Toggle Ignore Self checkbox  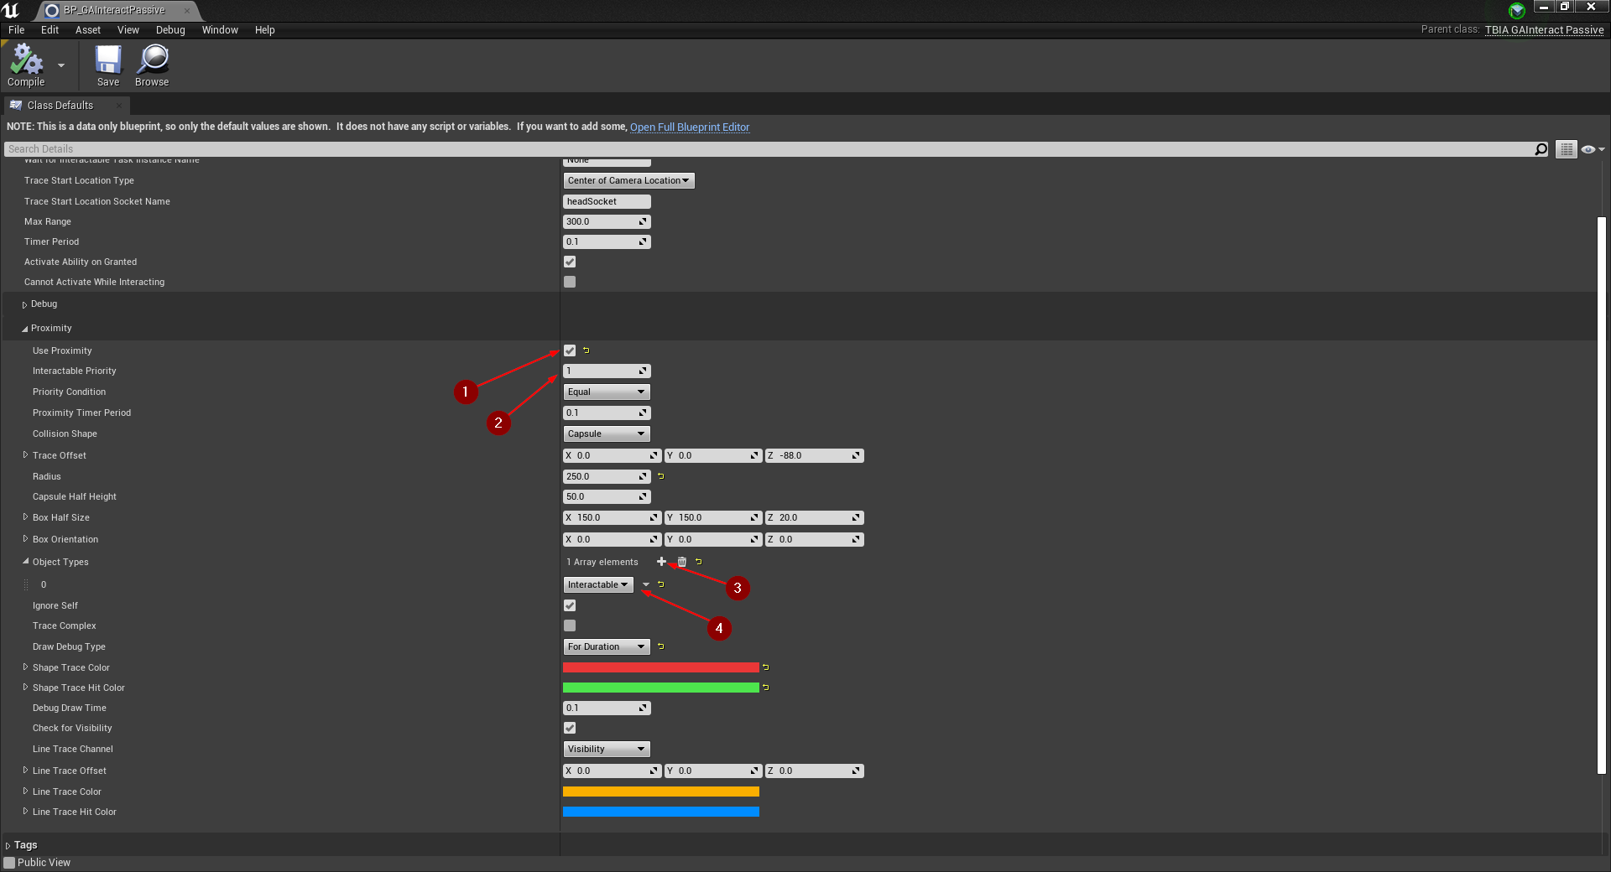pos(570,605)
